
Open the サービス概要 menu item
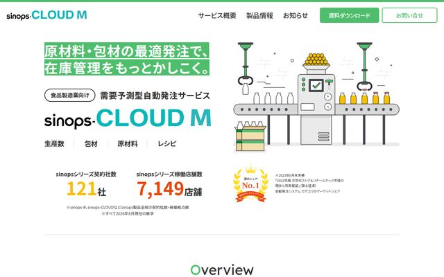pos(217,15)
